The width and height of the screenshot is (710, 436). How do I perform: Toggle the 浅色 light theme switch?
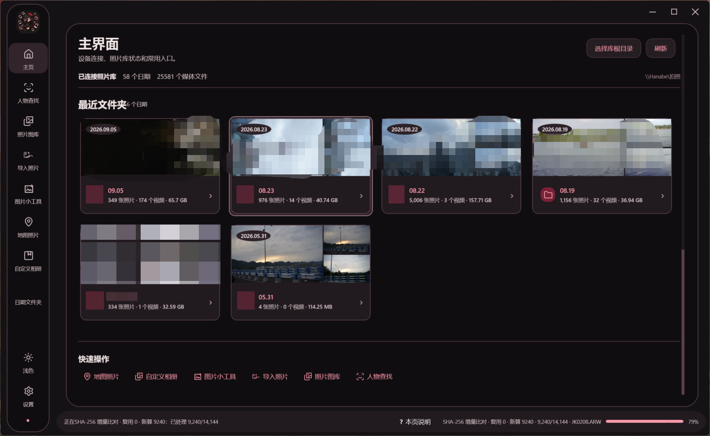point(28,362)
